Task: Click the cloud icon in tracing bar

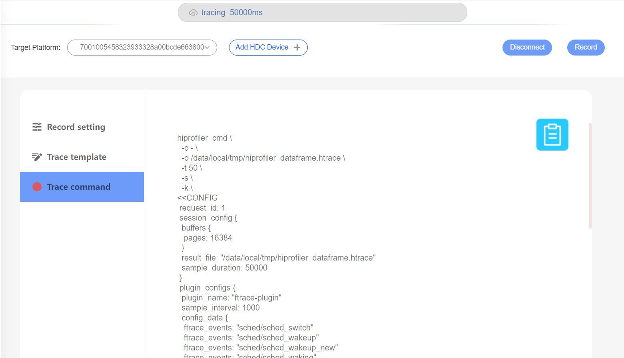Action: pyautogui.click(x=193, y=13)
